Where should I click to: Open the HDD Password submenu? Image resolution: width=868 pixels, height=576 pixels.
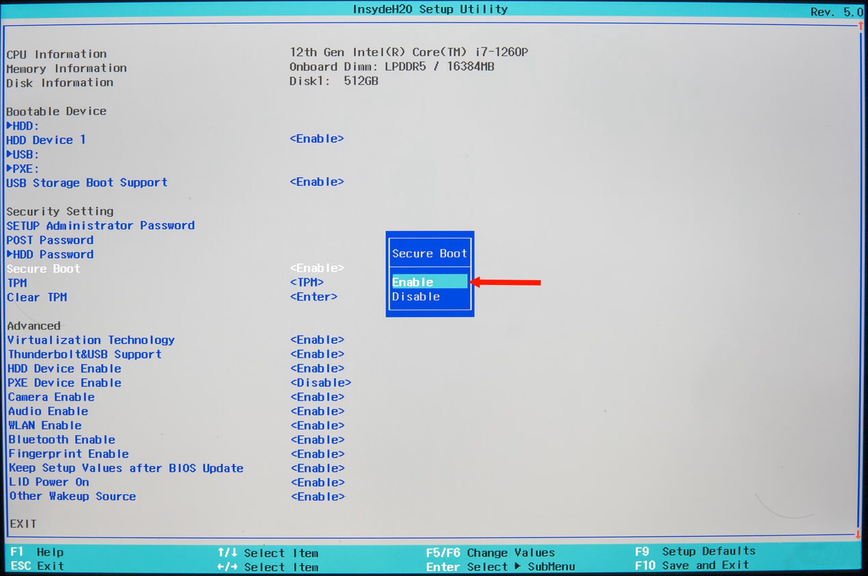pos(50,254)
